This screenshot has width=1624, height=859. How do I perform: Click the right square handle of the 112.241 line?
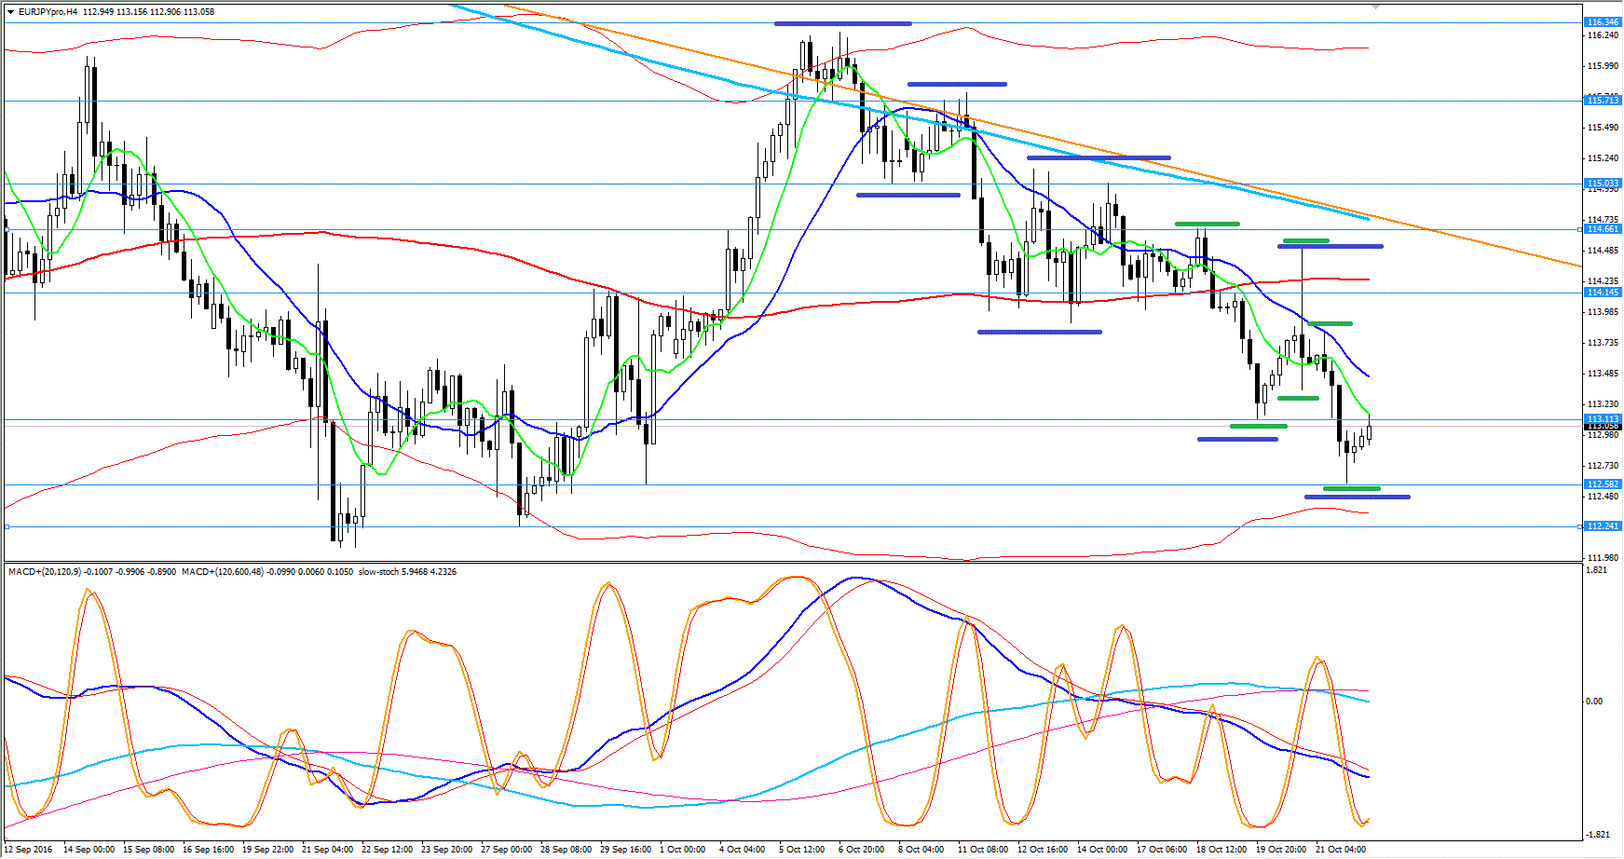pyautogui.click(x=1579, y=526)
